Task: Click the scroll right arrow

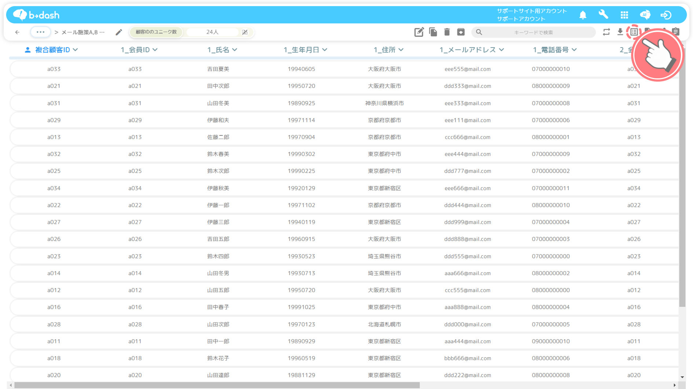Action: 675,385
